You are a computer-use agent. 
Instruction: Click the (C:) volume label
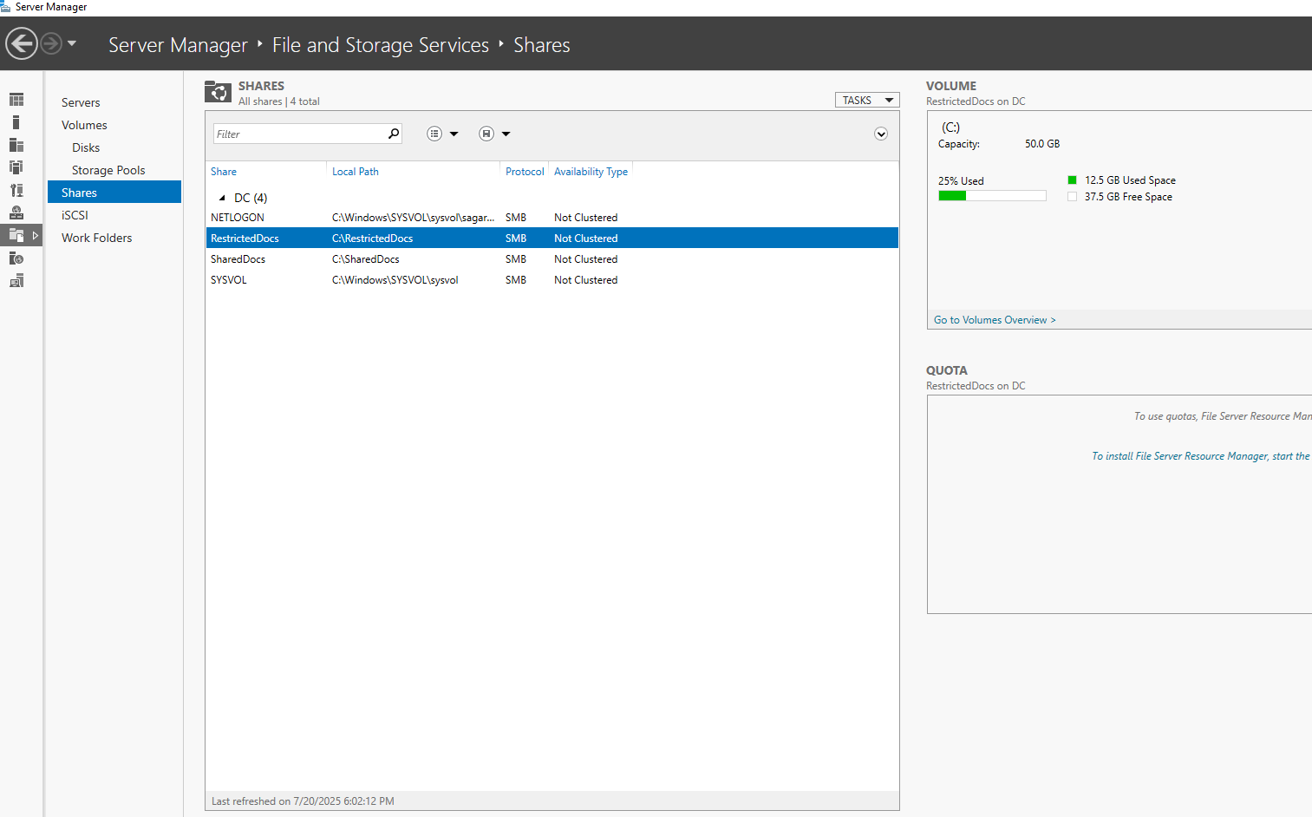click(951, 127)
